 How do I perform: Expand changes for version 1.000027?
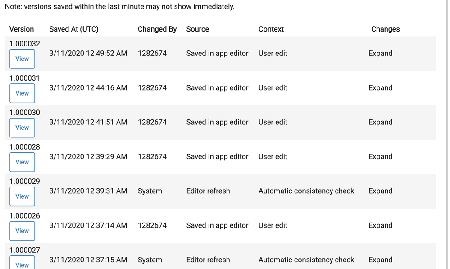coord(380,260)
